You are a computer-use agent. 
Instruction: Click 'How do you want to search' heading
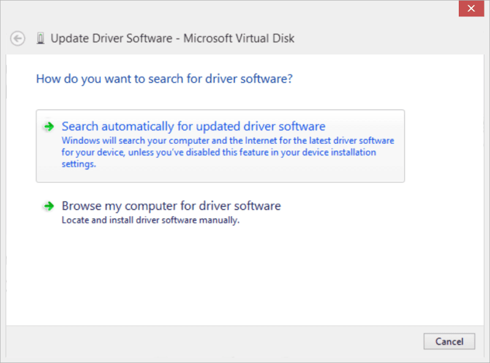coord(164,79)
